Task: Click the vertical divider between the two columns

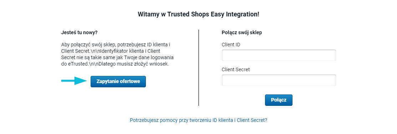Action: coord(199,67)
